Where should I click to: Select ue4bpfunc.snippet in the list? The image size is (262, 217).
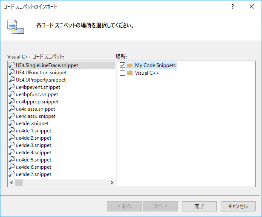(x=37, y=94)
